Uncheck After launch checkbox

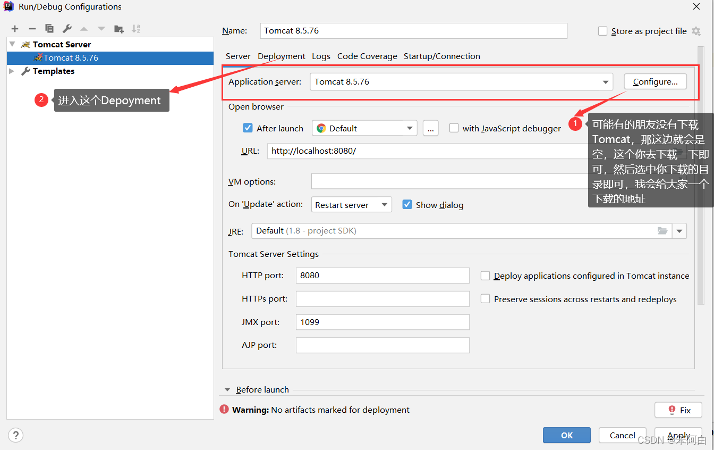[248, 128]
